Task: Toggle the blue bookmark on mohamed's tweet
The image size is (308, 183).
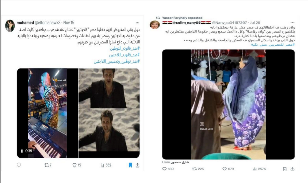Action: point(130,165)
